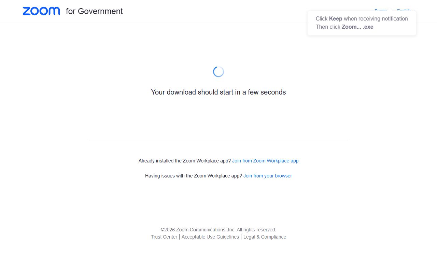Click the "Having issues with the Zoom Workplace app?" text
Image resolution: width=437 pixels, height=273 pixels.
(194, 176)
